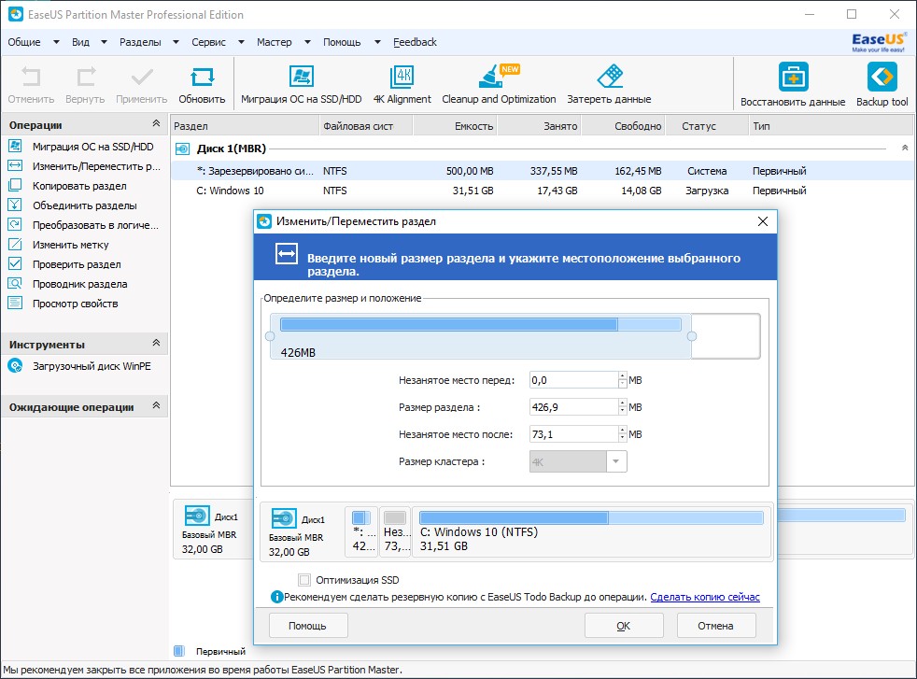Enable the Оптимизация SSD checkbox
Viewport: 917px width, 679px height.
click(304, 580)
